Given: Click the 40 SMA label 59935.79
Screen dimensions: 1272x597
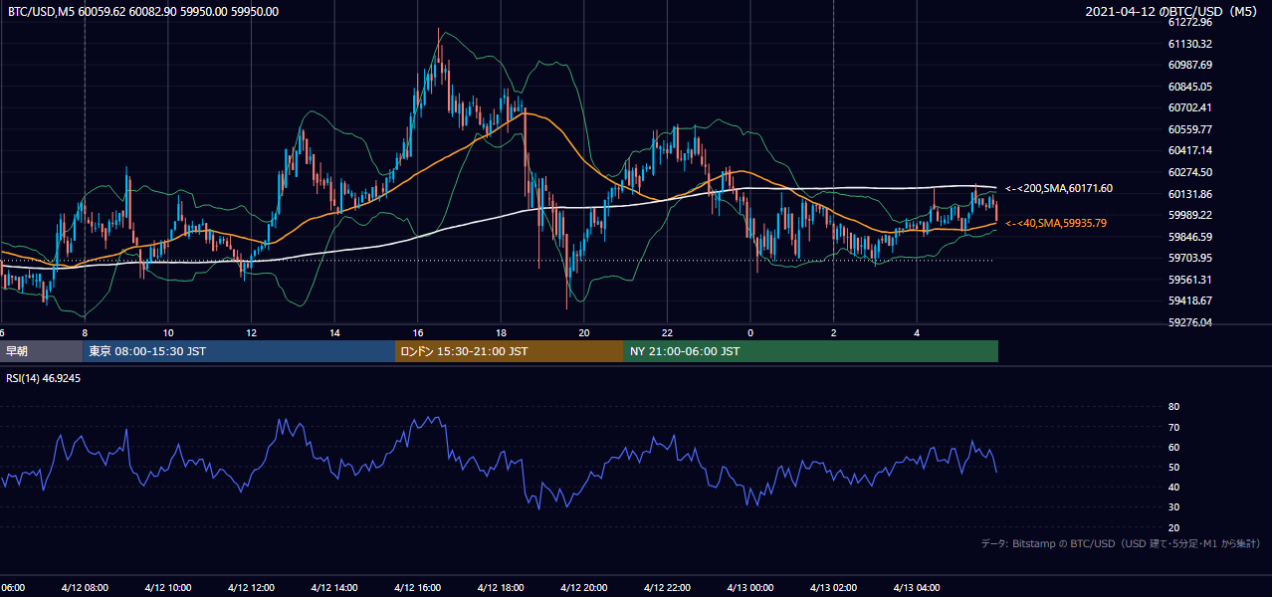Looking at the screenshot, I should pyautogui.click(x=1056, y=223).
